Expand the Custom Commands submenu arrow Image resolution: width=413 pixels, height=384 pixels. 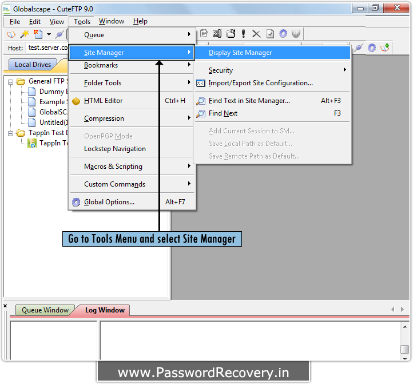tap(189, 184)
